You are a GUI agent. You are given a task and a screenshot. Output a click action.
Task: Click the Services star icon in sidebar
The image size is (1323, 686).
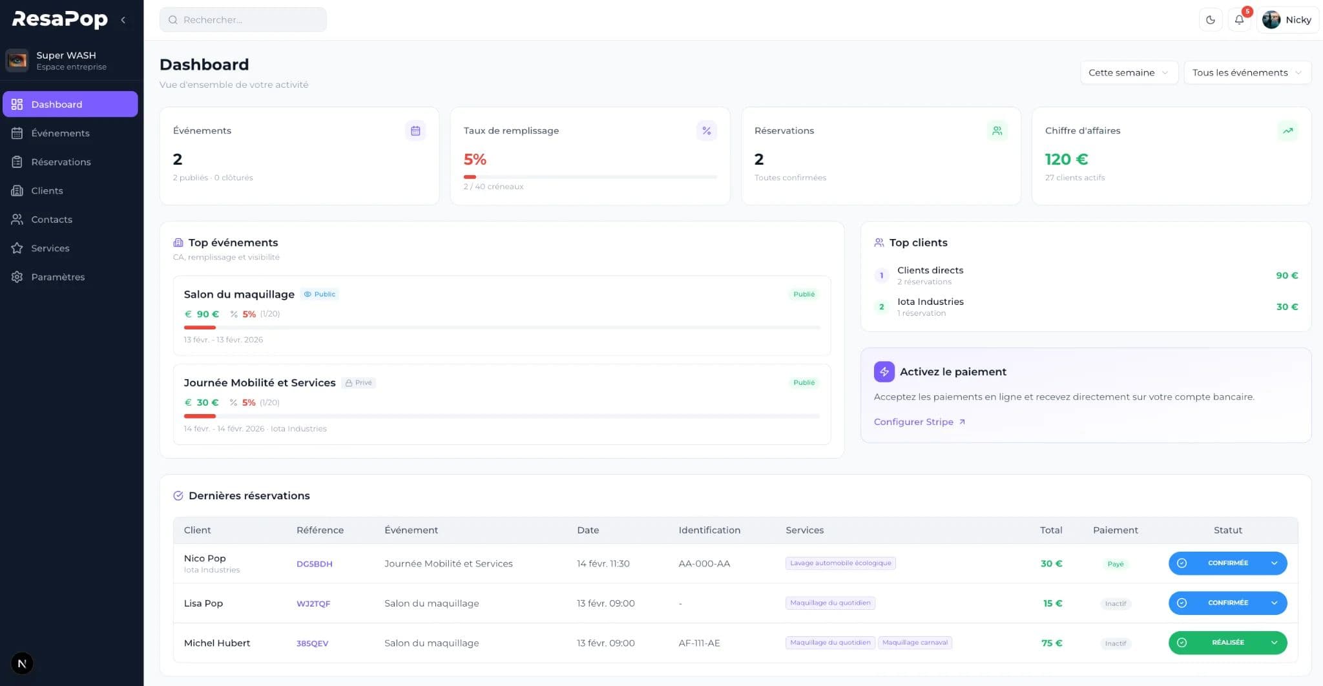(x=17, y=248)
